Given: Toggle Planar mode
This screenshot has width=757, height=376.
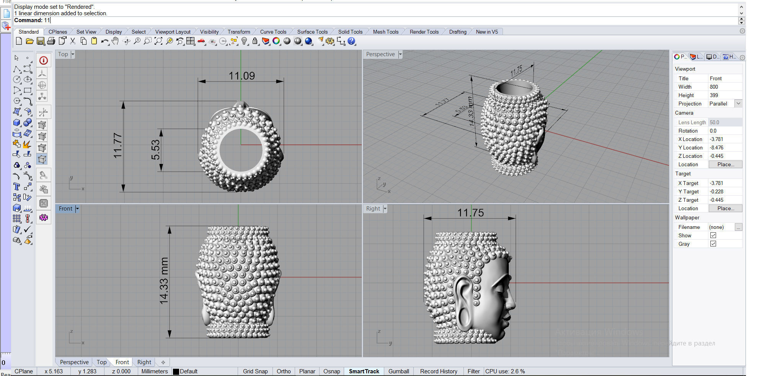Looking at the screenshot, I should point(307,371).
